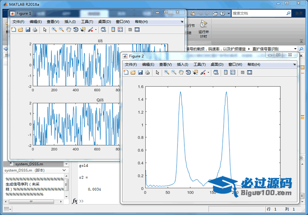The width and height of the screenshot is (308, 215).
Task: Select Edit Plot arrow in Figure 1
Action: pyautogui.click(x=45, y=30)
